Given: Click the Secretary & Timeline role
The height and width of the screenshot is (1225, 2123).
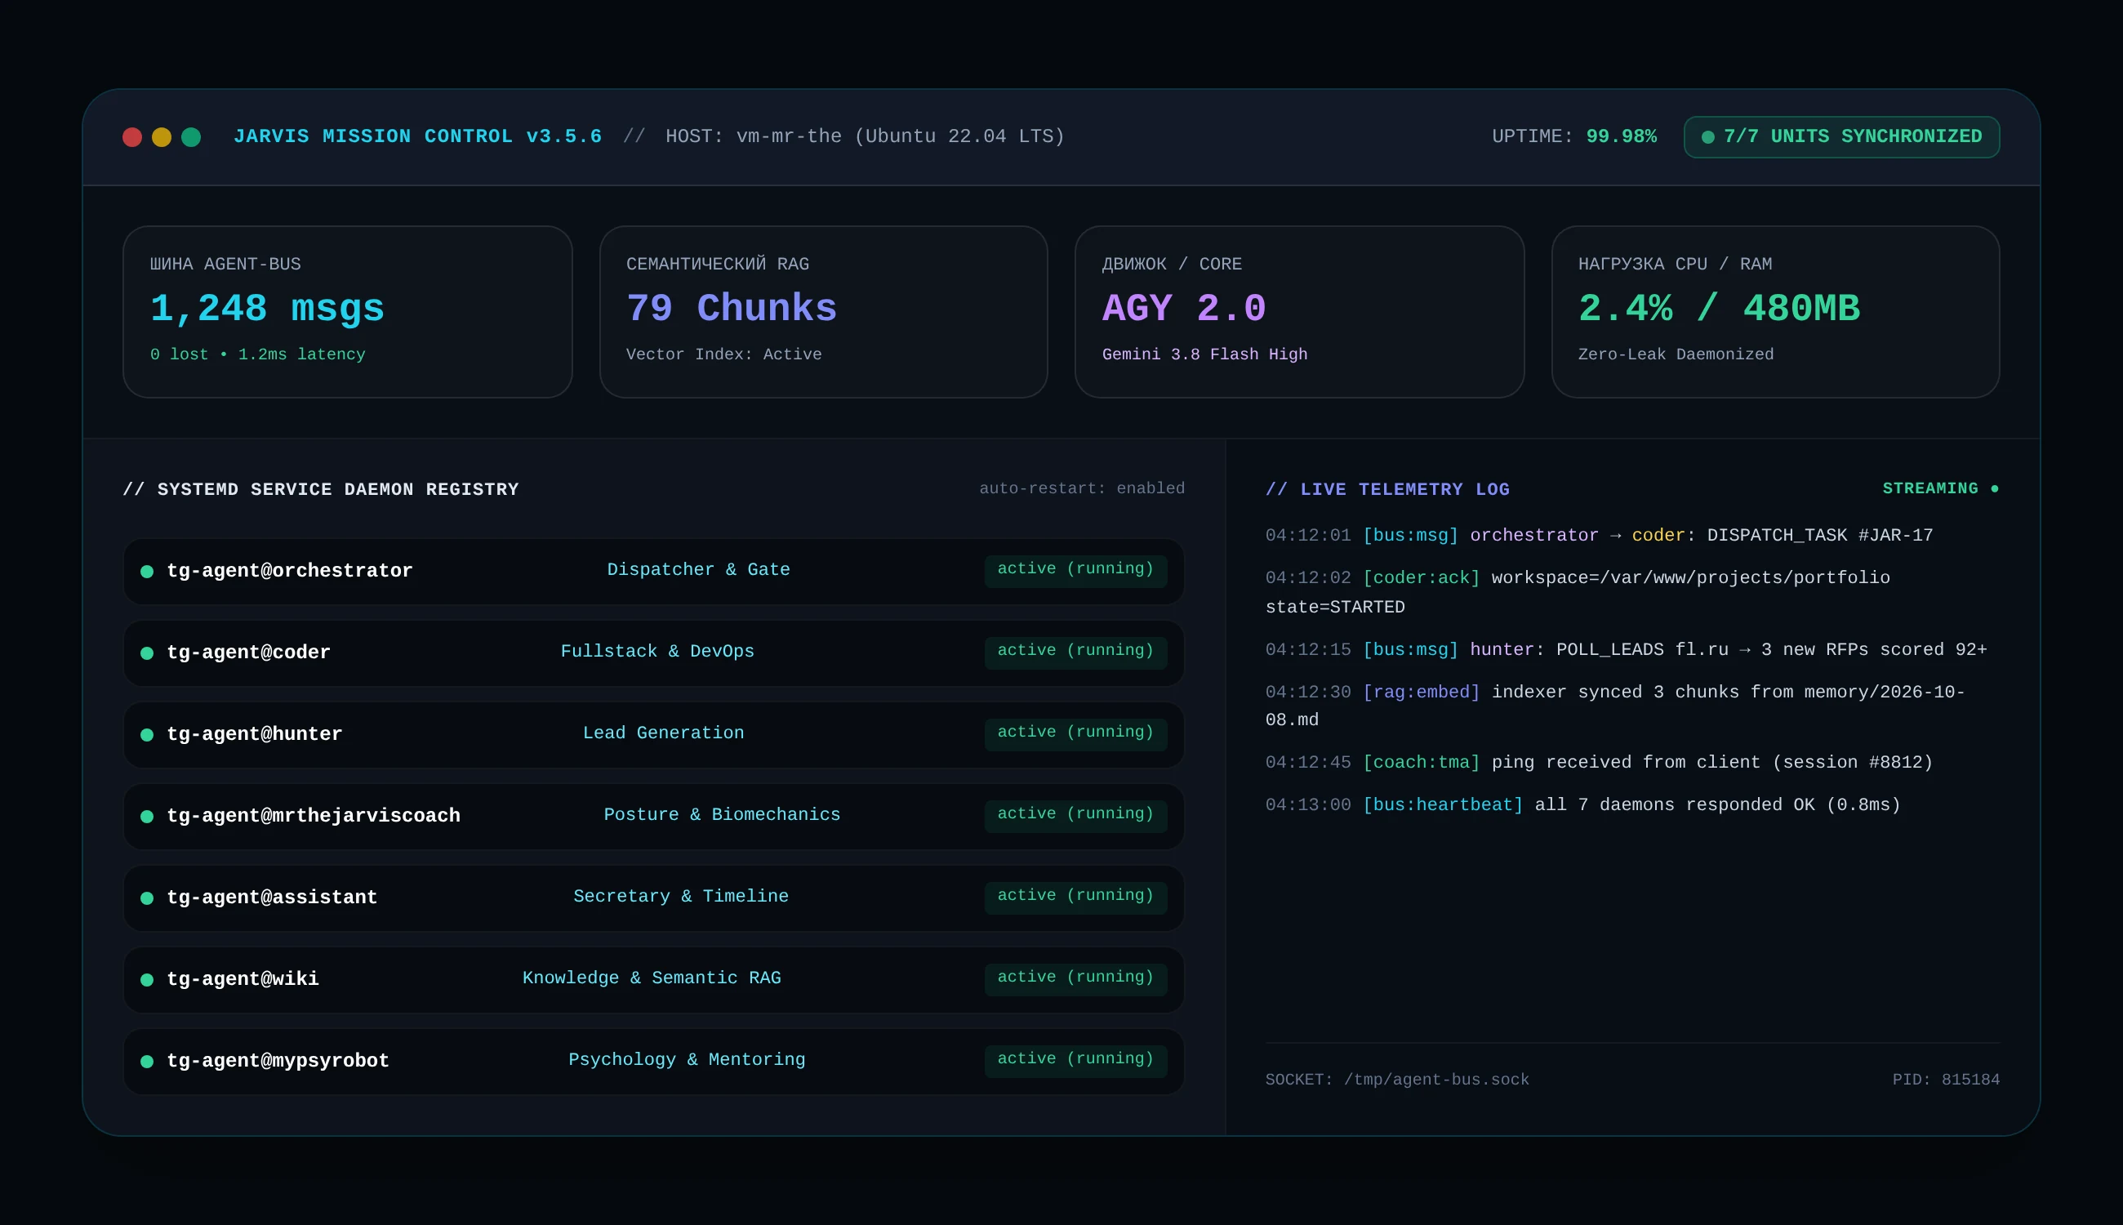Looking at the screenshot, I should 680,896.
